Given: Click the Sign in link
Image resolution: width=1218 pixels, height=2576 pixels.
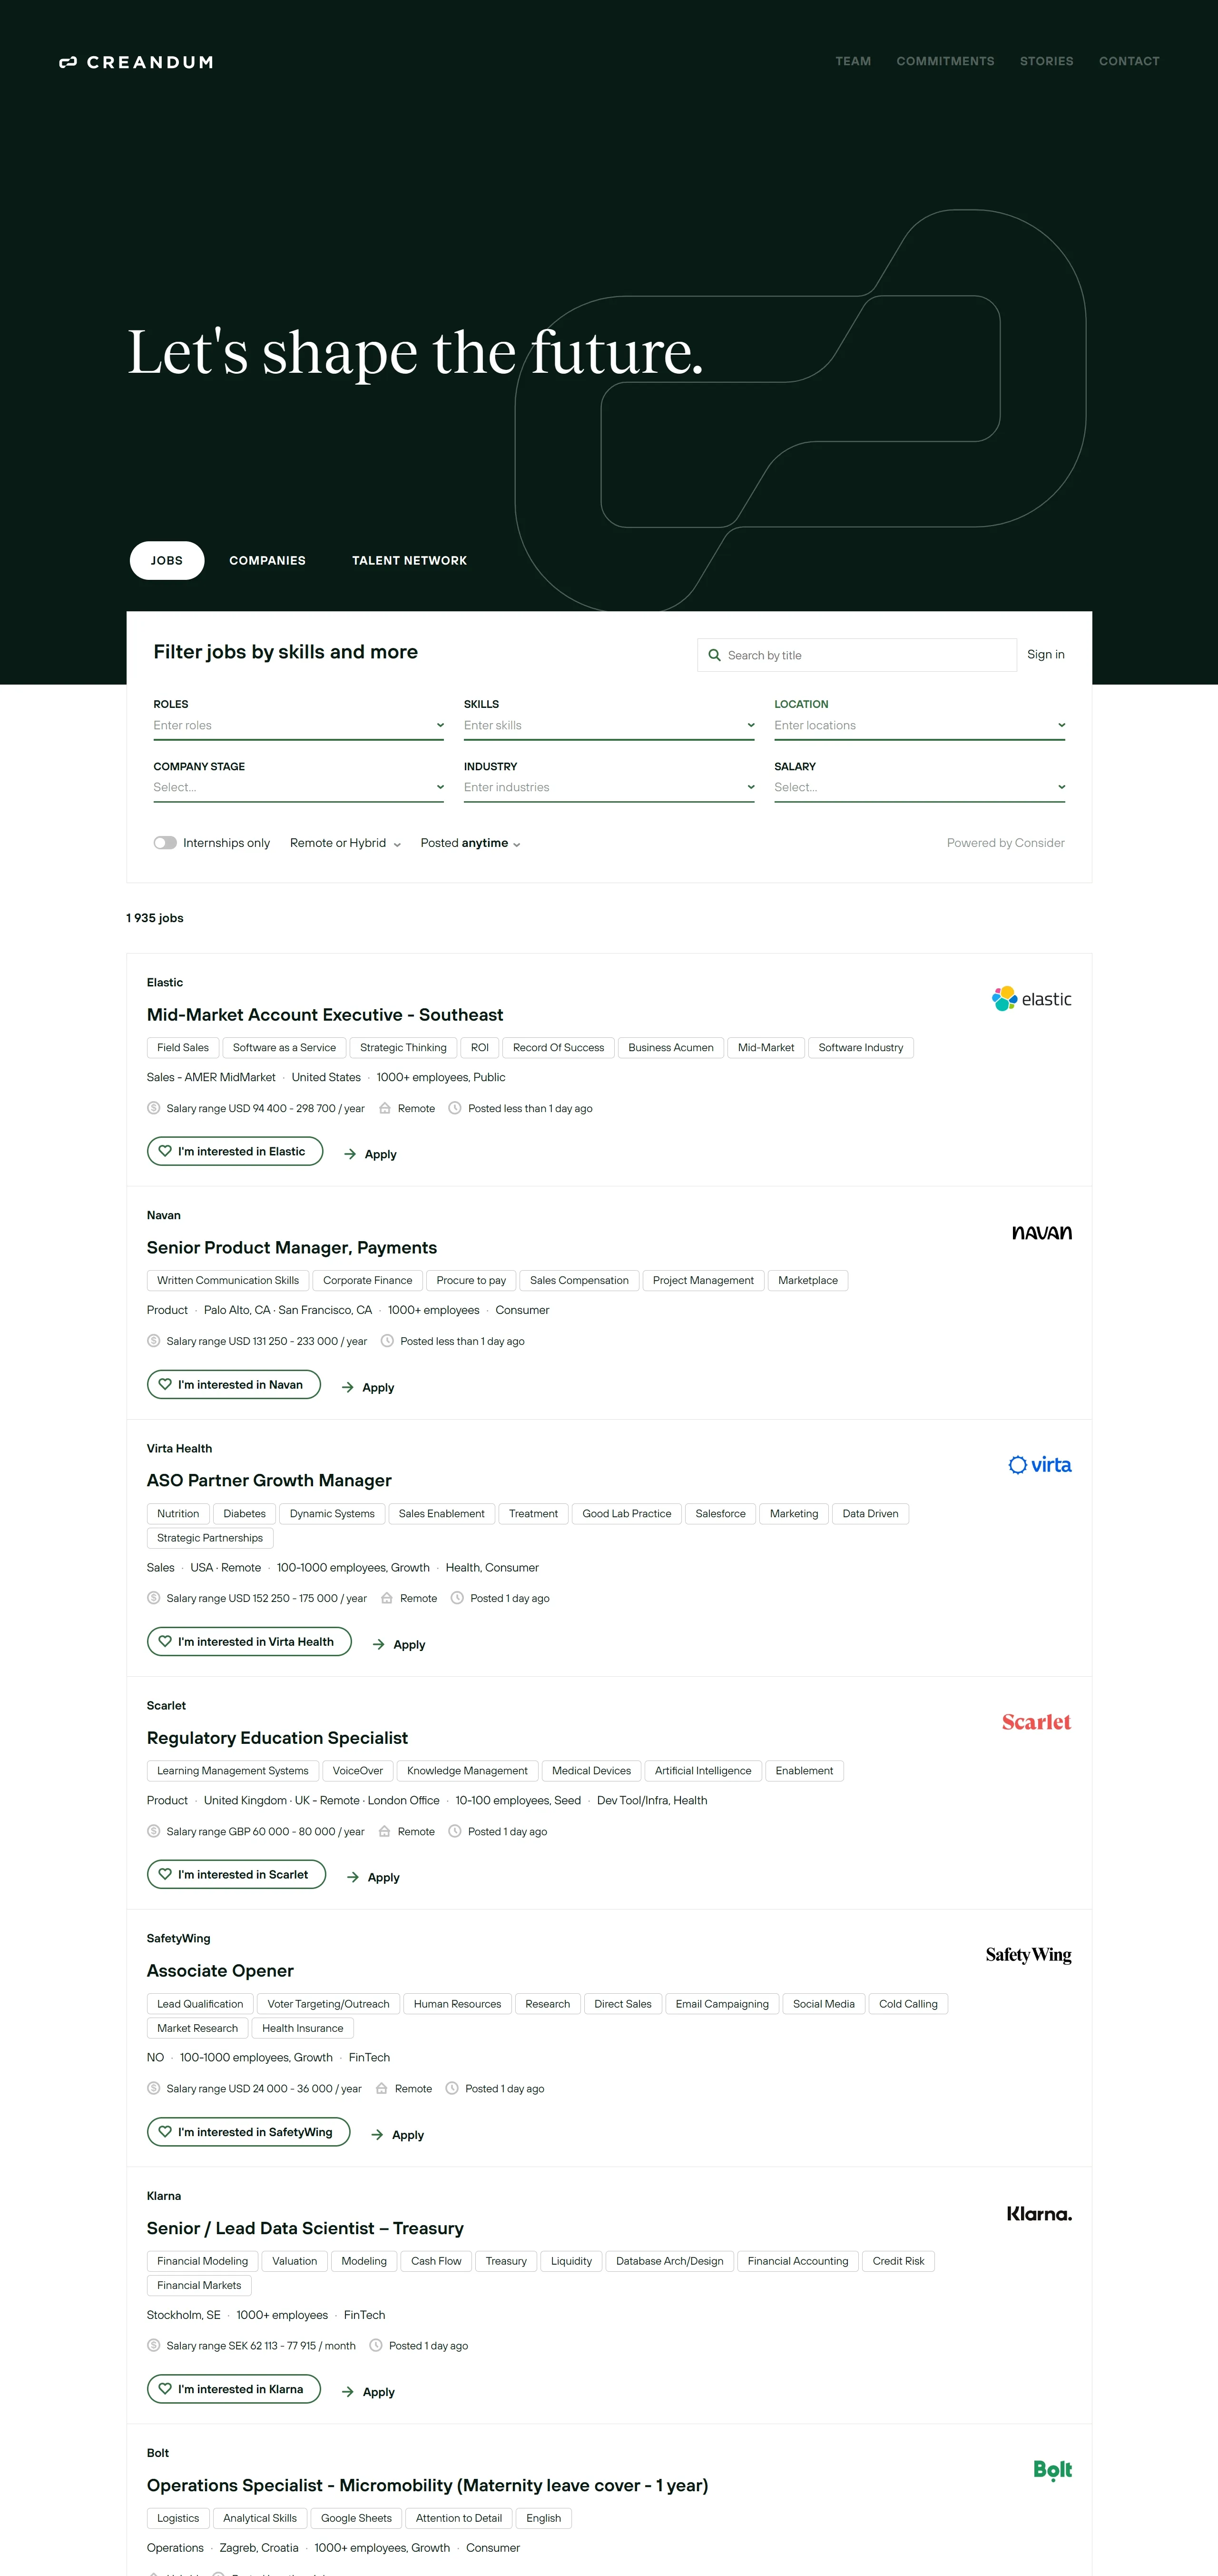Looking at the screenshot, I should (x=1045, y=654).
